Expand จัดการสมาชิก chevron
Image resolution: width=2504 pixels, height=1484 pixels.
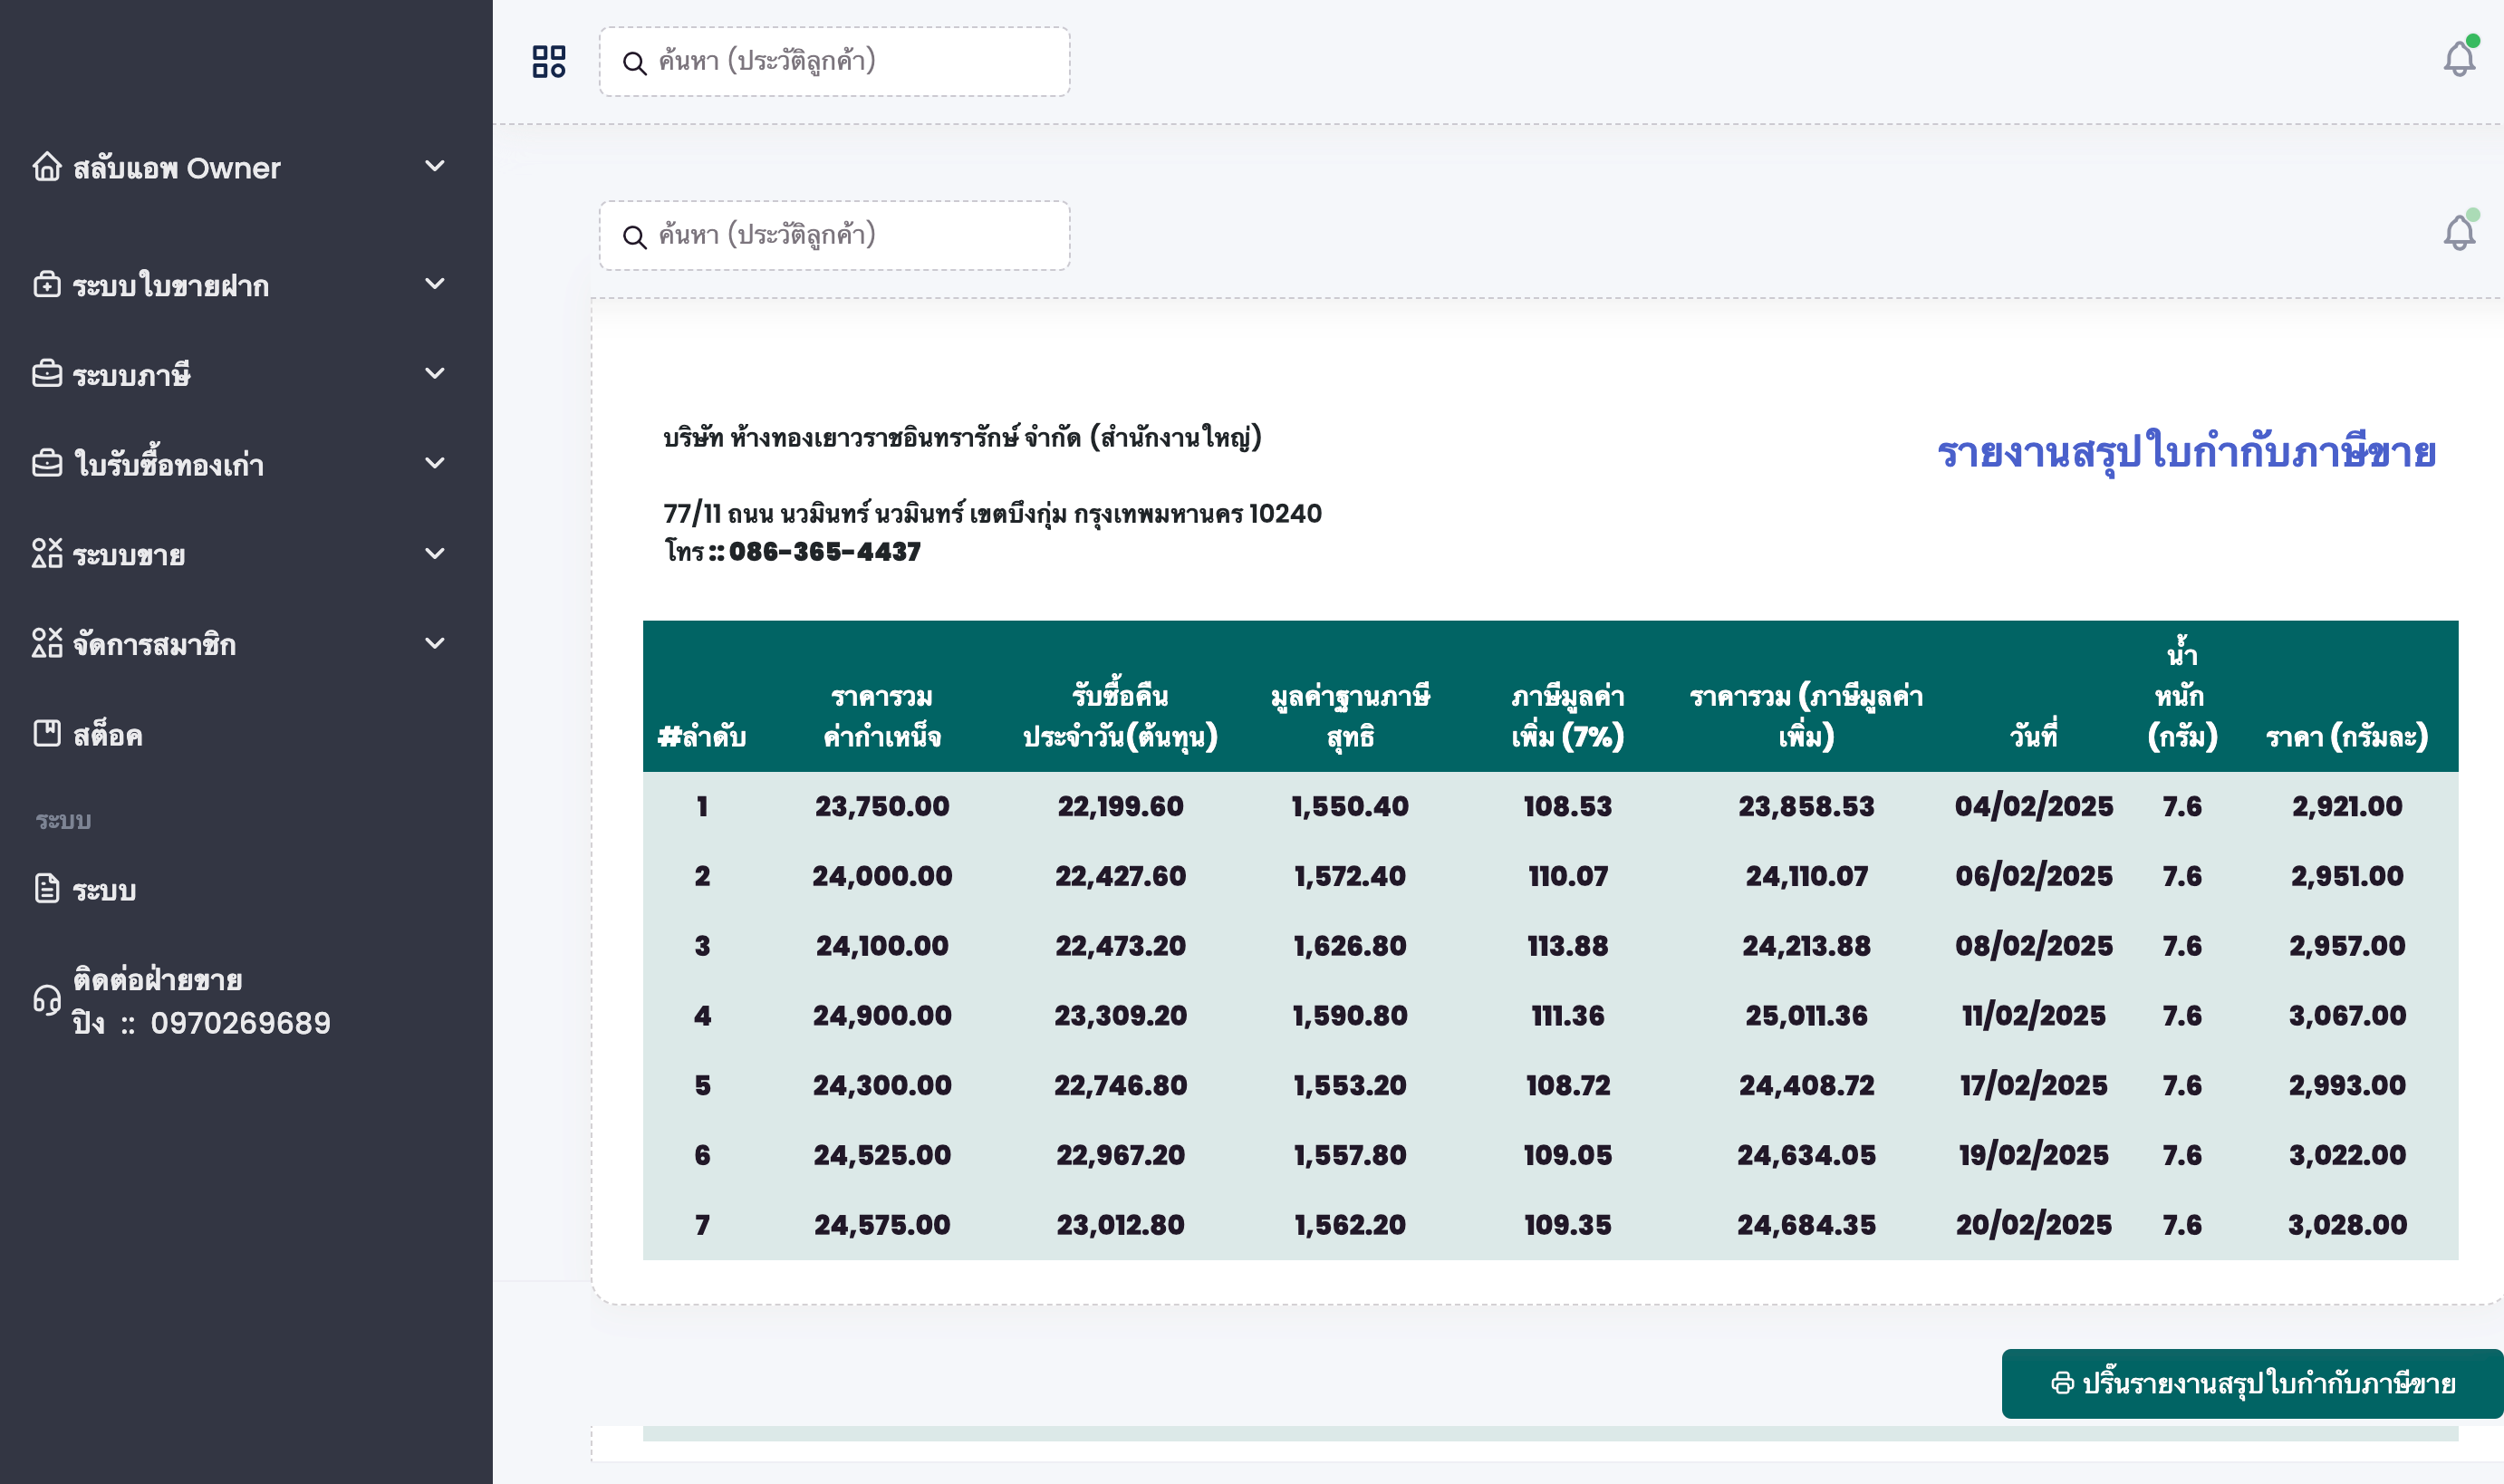tap(435, 643)
